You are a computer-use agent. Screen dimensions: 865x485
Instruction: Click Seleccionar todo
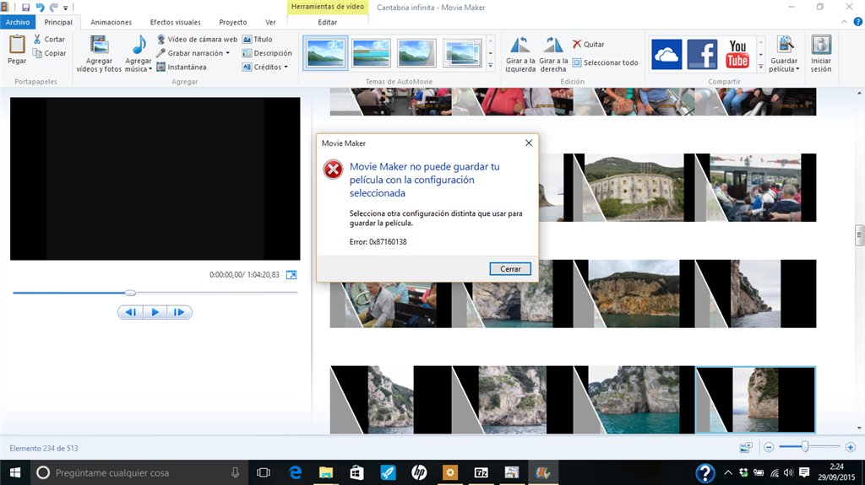pos(605,62)
